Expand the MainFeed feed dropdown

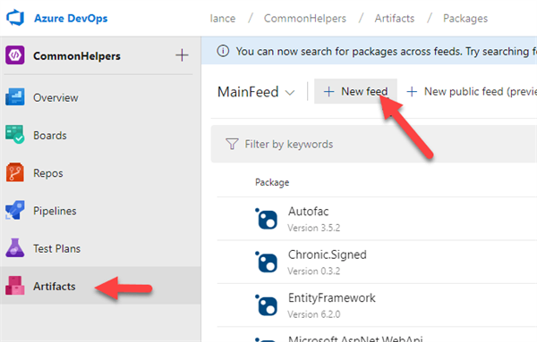coord(256,92)
